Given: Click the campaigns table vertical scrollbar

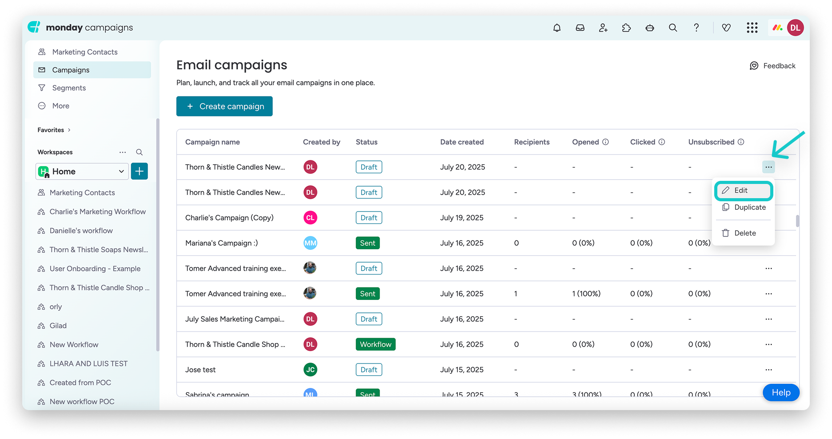Looking at the screenshot, I should coord(798,221).
